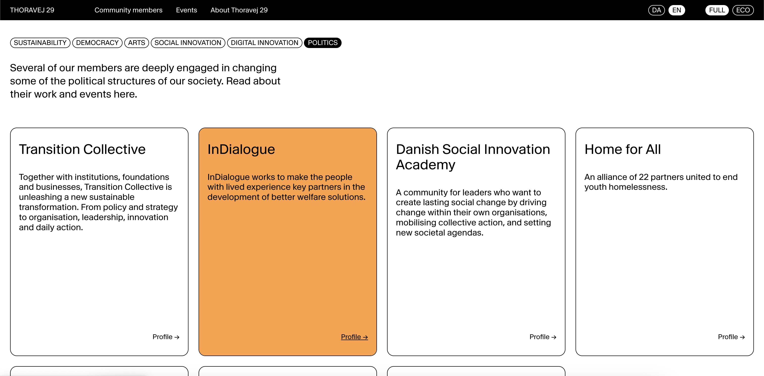The image size is (764, 376).
Task: Enable the FULL display mode
Action: pos(717,10)
